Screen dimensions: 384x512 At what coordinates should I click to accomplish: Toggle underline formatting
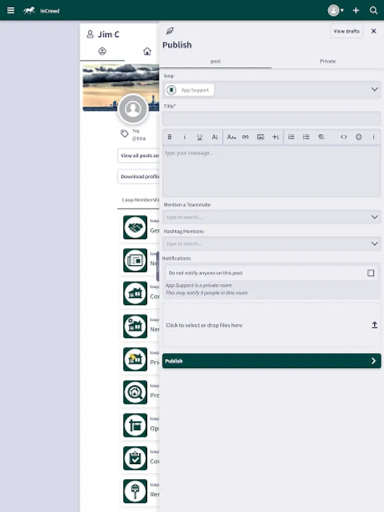point(200,137)
